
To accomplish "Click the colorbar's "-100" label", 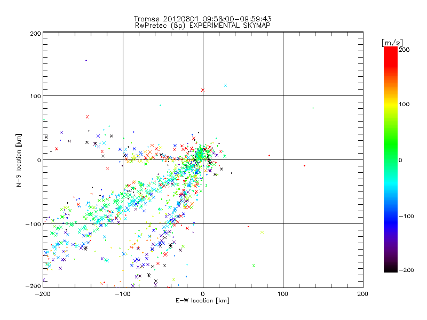I will pyautogui.click(x=406, y=216).
